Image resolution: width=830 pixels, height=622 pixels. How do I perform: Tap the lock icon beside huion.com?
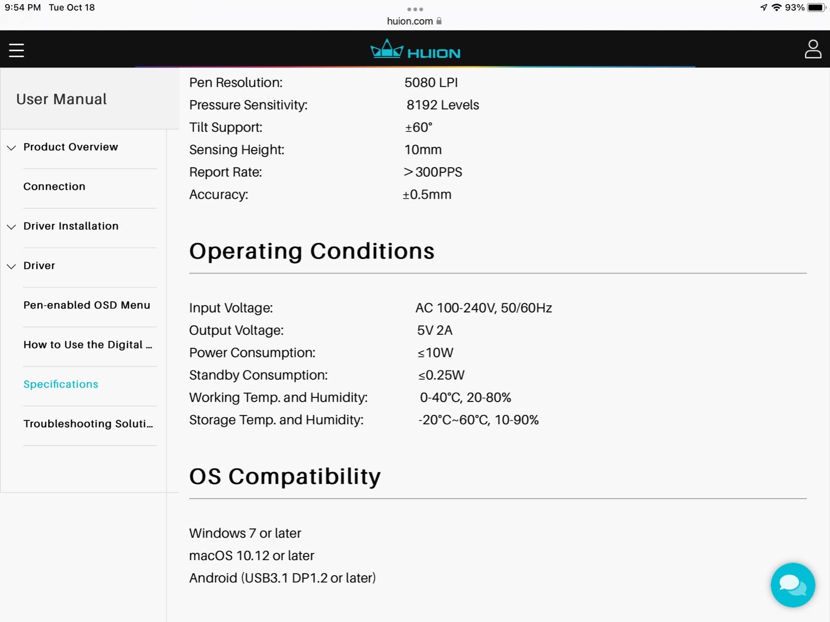(439, 21)
